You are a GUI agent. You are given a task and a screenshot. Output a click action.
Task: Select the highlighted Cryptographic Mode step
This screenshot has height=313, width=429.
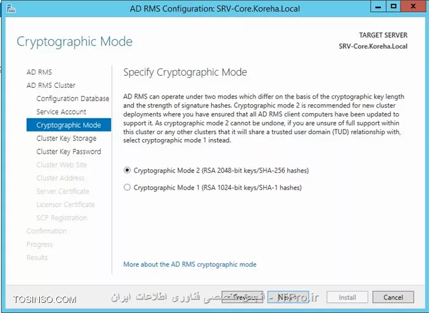click(x=69, y=125)
